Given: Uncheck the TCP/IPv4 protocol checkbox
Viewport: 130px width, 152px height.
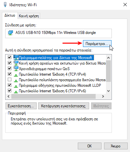Looking at the screenshot, I should click(9, 74).
